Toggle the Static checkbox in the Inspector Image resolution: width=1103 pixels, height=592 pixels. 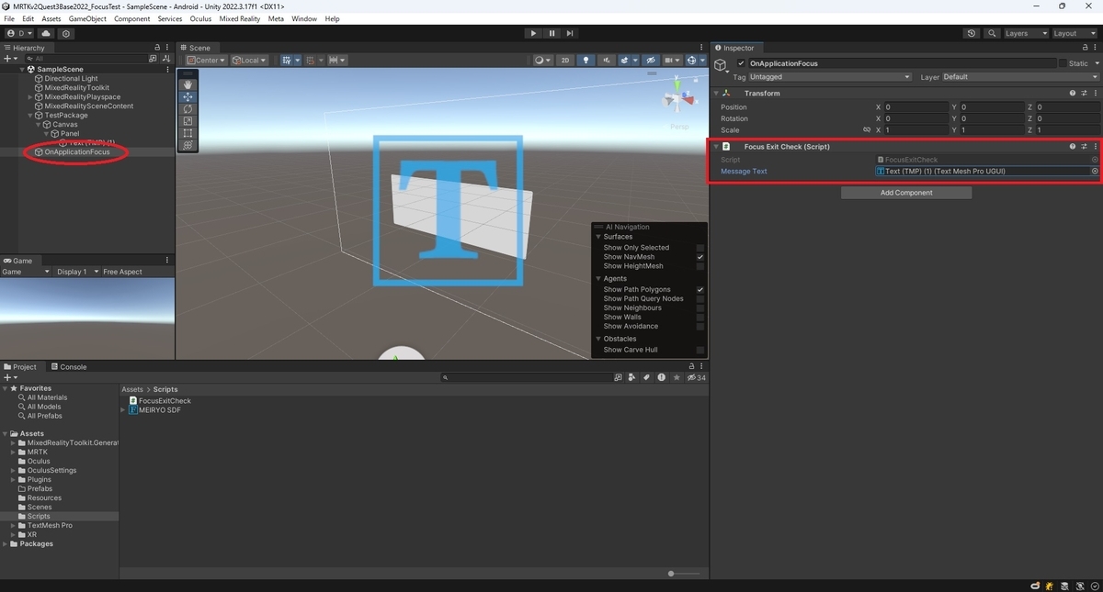1063,63
